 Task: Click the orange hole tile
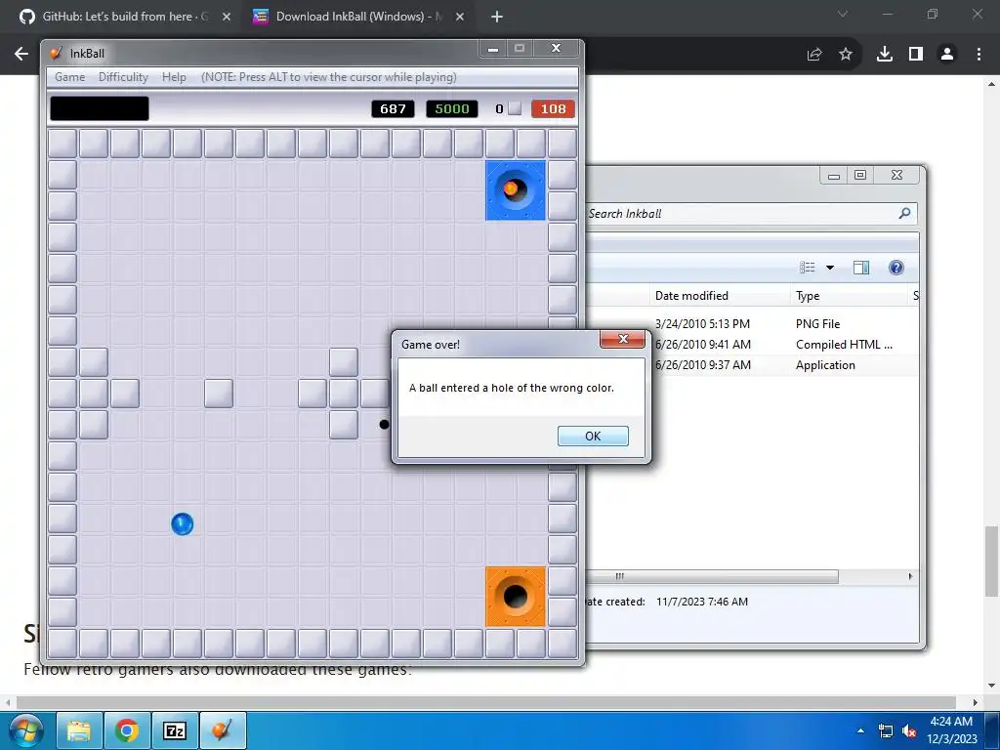click(x=516, y=597)
